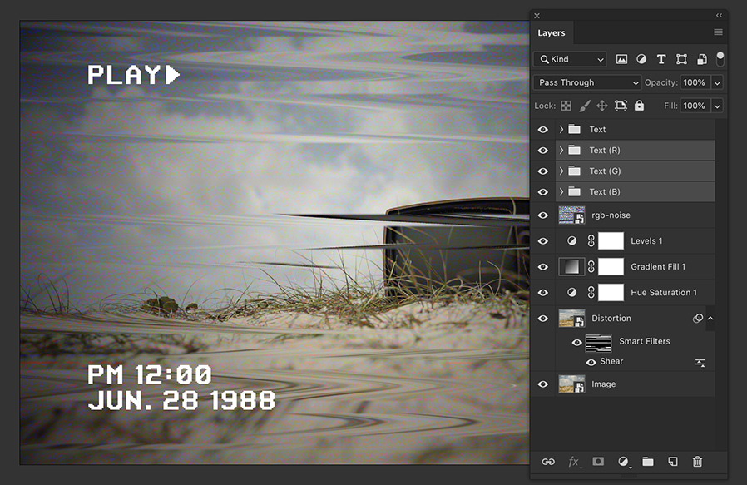Delete layer with trash icon

697,461
